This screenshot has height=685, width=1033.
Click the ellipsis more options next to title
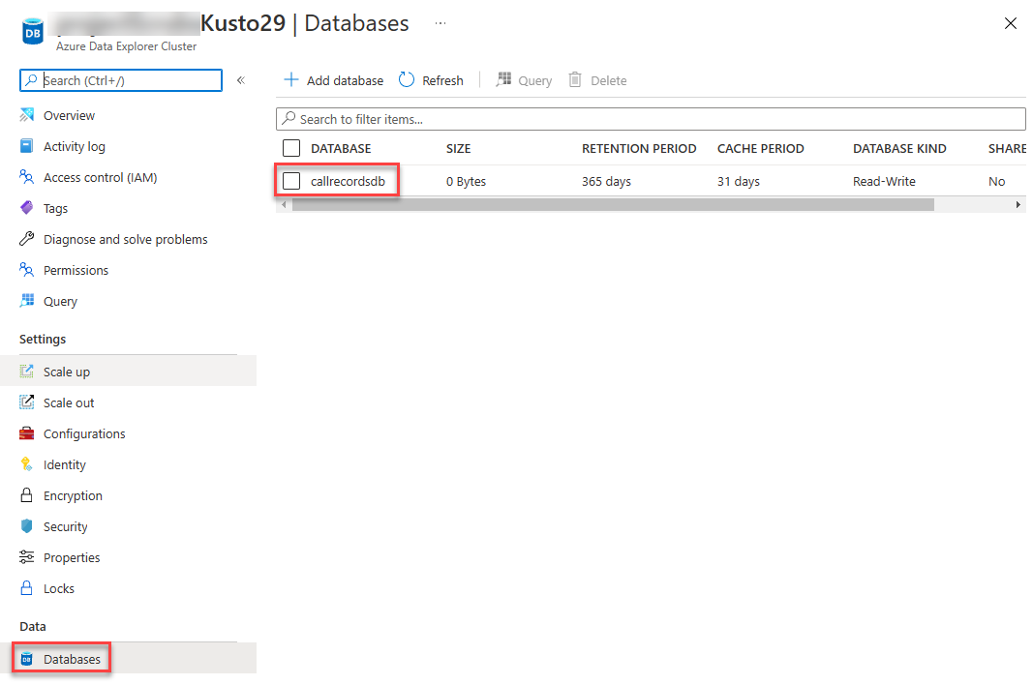[x=441, y=24]
